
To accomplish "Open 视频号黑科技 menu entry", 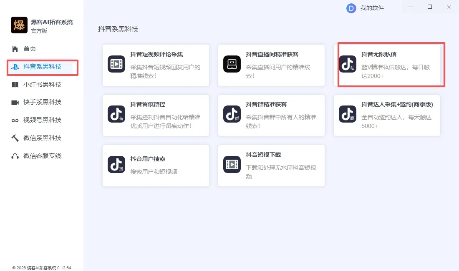I will tap(43, 120).
